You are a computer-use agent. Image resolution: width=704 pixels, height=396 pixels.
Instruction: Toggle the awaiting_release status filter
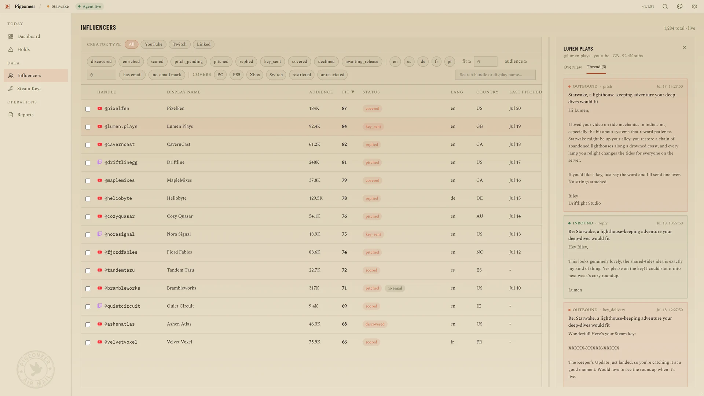click(362, 62)
